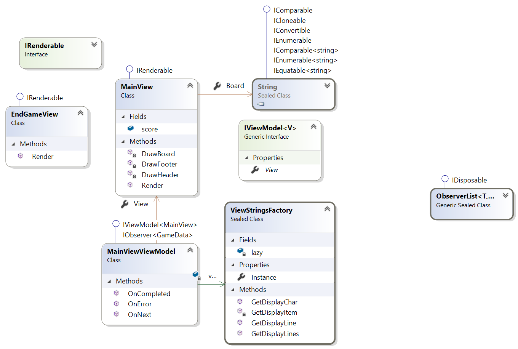Click the Render method icon in EndGameView

21,156
